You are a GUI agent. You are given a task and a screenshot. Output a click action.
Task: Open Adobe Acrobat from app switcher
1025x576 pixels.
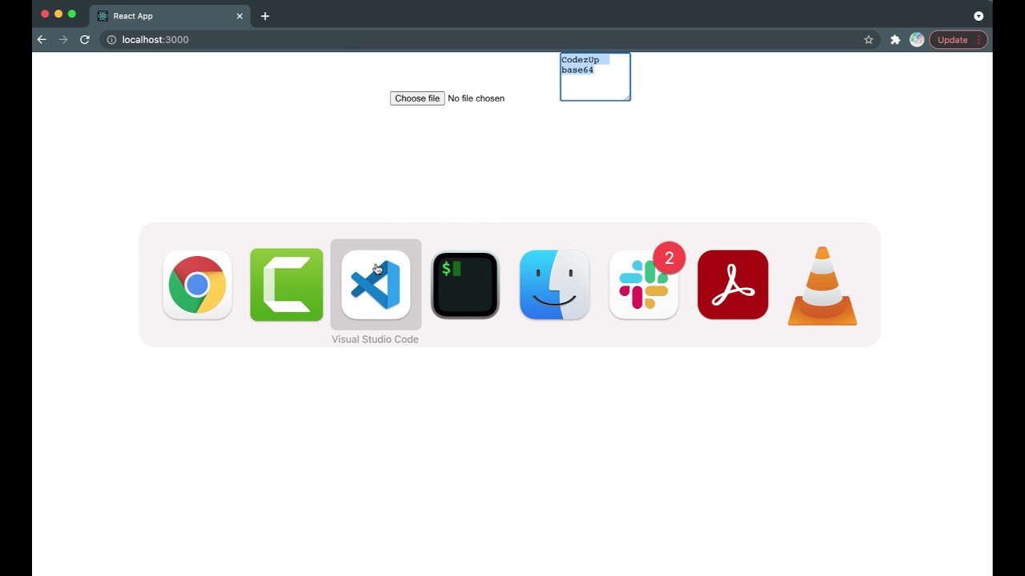click(733, 285)
